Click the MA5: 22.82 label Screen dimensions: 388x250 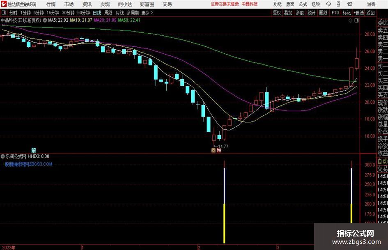(x=58, y=20)
